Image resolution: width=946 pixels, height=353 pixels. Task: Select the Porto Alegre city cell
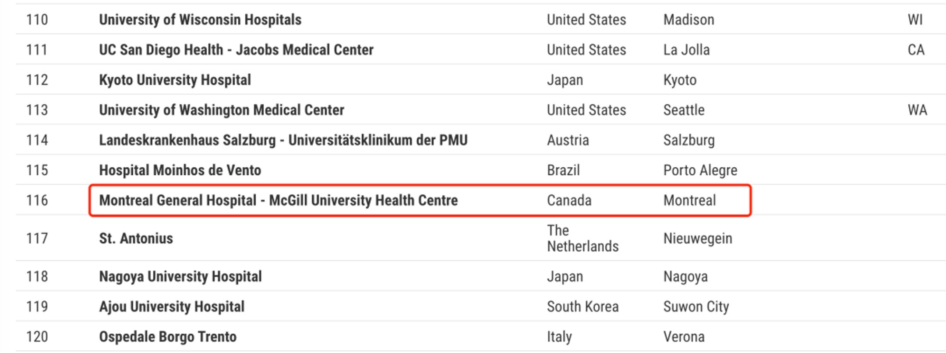(700, 170)
